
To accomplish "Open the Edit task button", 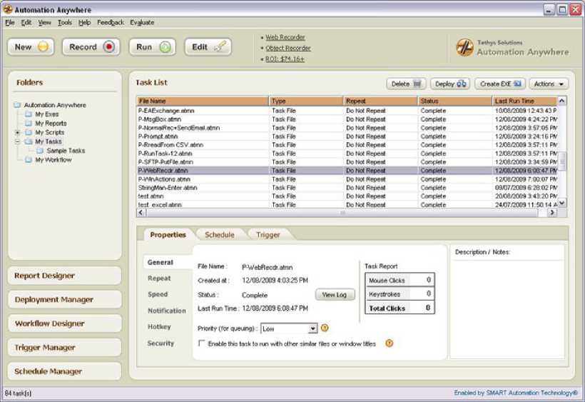I will pos(208,47).
